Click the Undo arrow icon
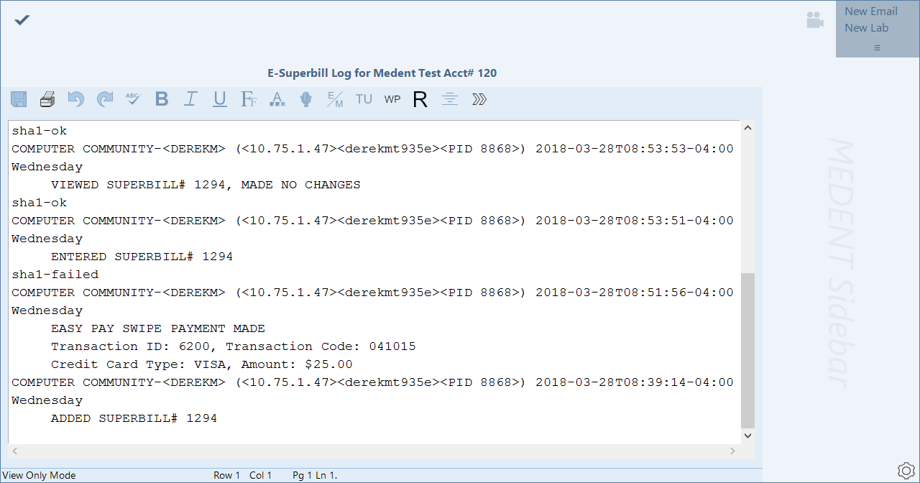The height and width of the screenshot is (483, 920). tap(76, 99)
